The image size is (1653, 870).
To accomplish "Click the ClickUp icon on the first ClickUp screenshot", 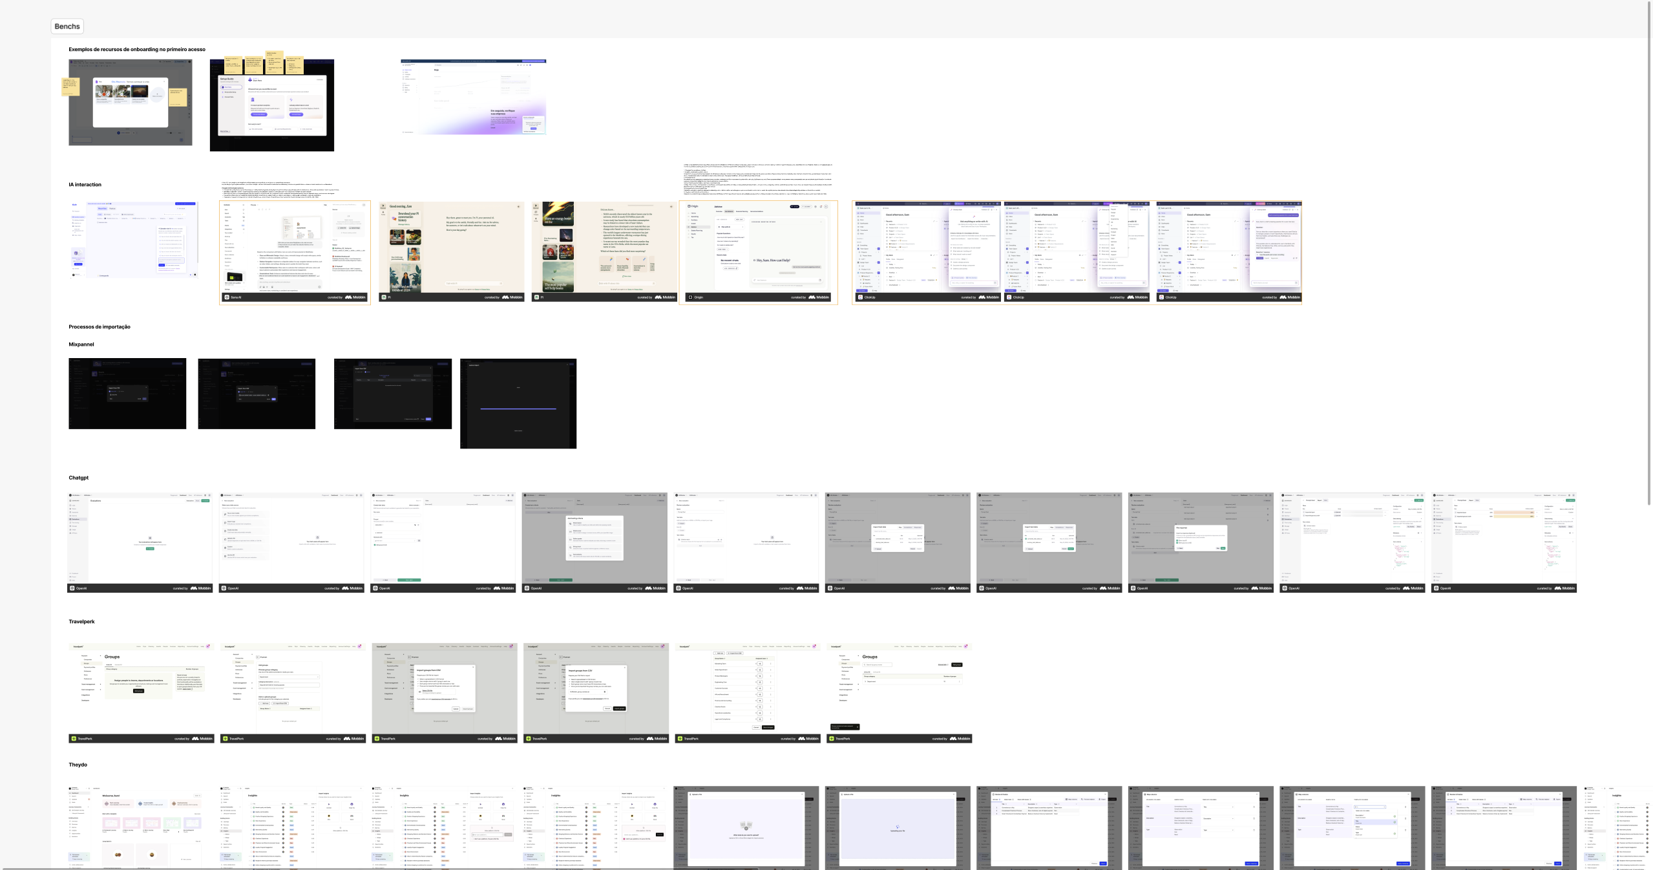I will point(860,297).
